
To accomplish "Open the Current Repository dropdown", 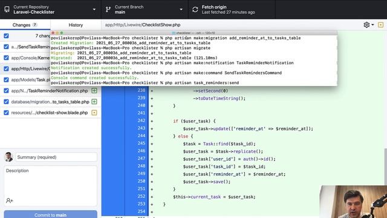I will (x=50, y=10).
